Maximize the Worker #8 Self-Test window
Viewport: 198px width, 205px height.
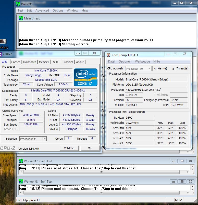182,182
